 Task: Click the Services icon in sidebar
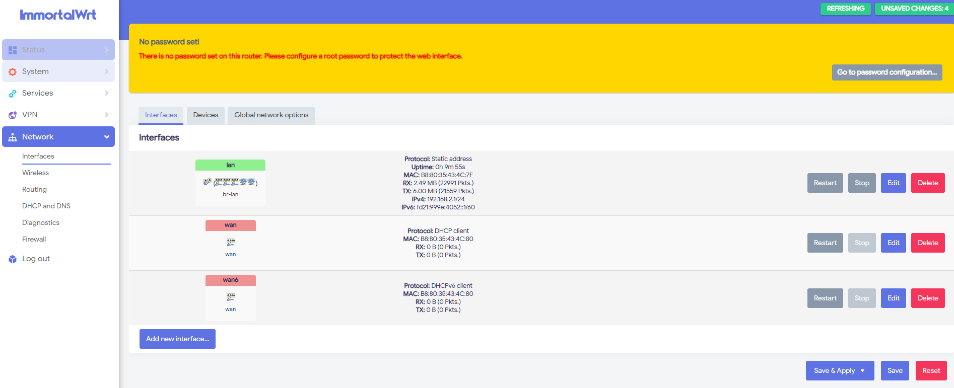13,94
